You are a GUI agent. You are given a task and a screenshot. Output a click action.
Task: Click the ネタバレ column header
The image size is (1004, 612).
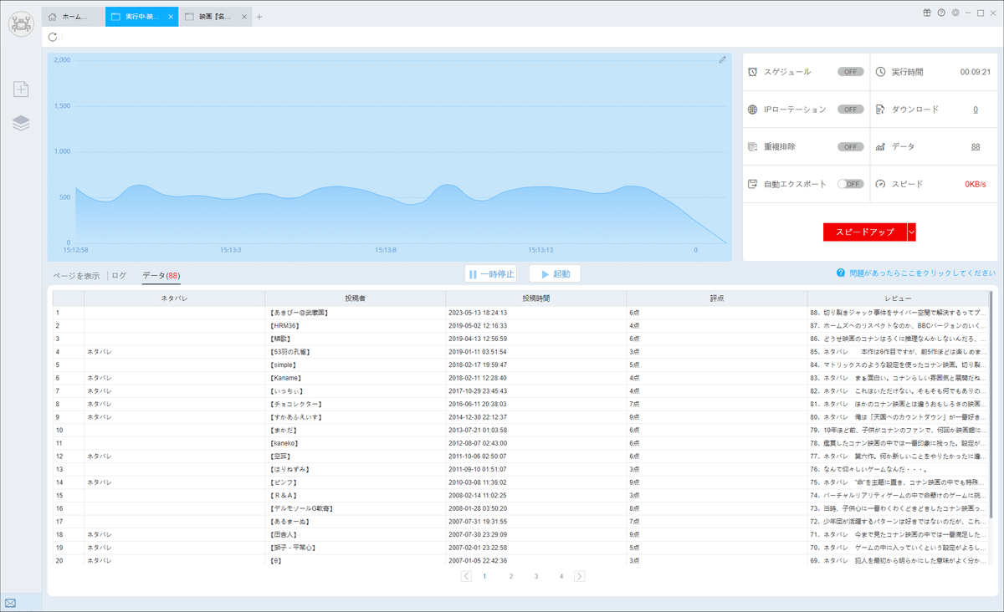point(174,298)
